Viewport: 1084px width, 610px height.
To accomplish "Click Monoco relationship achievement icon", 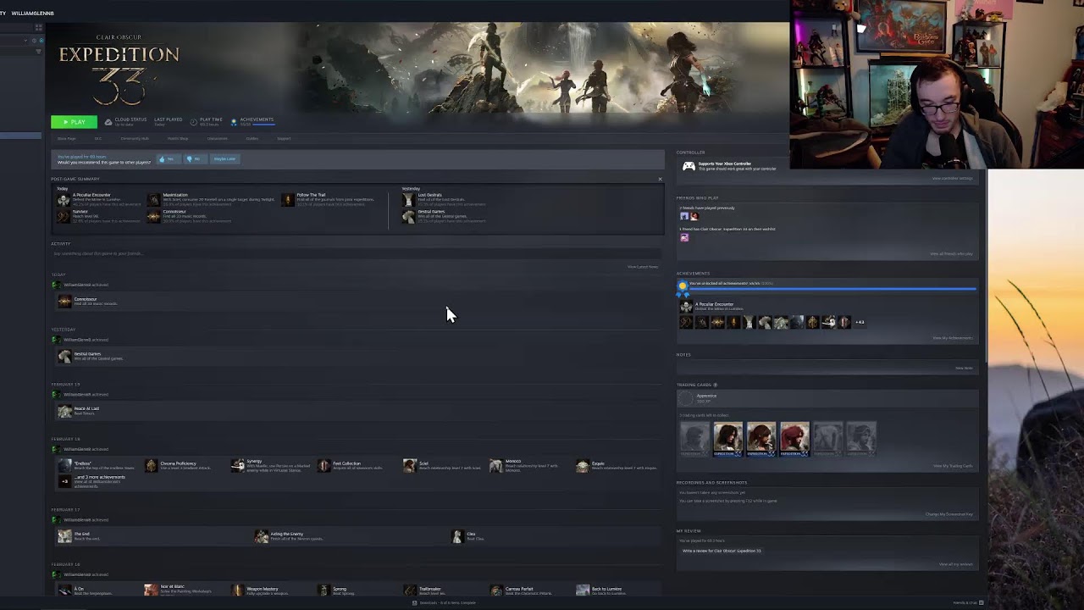I will [495, 466].
